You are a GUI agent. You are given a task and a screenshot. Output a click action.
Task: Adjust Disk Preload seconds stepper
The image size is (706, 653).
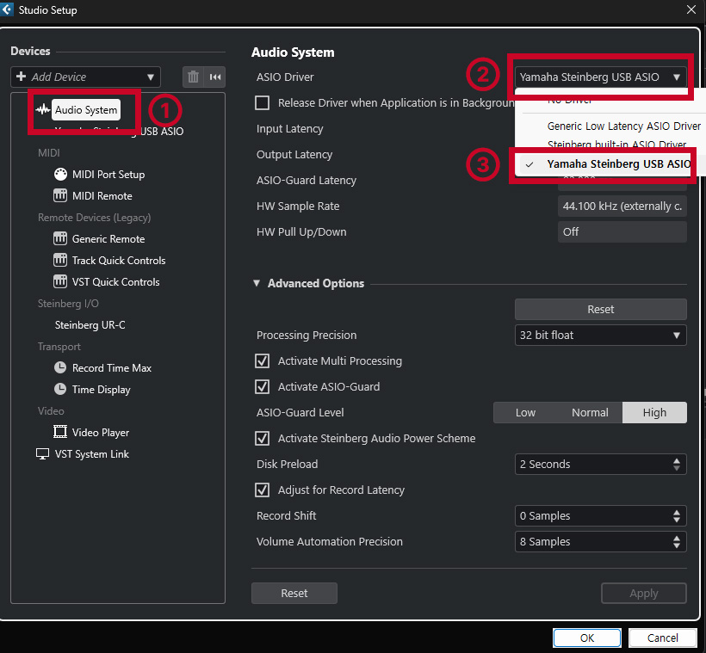676,464
